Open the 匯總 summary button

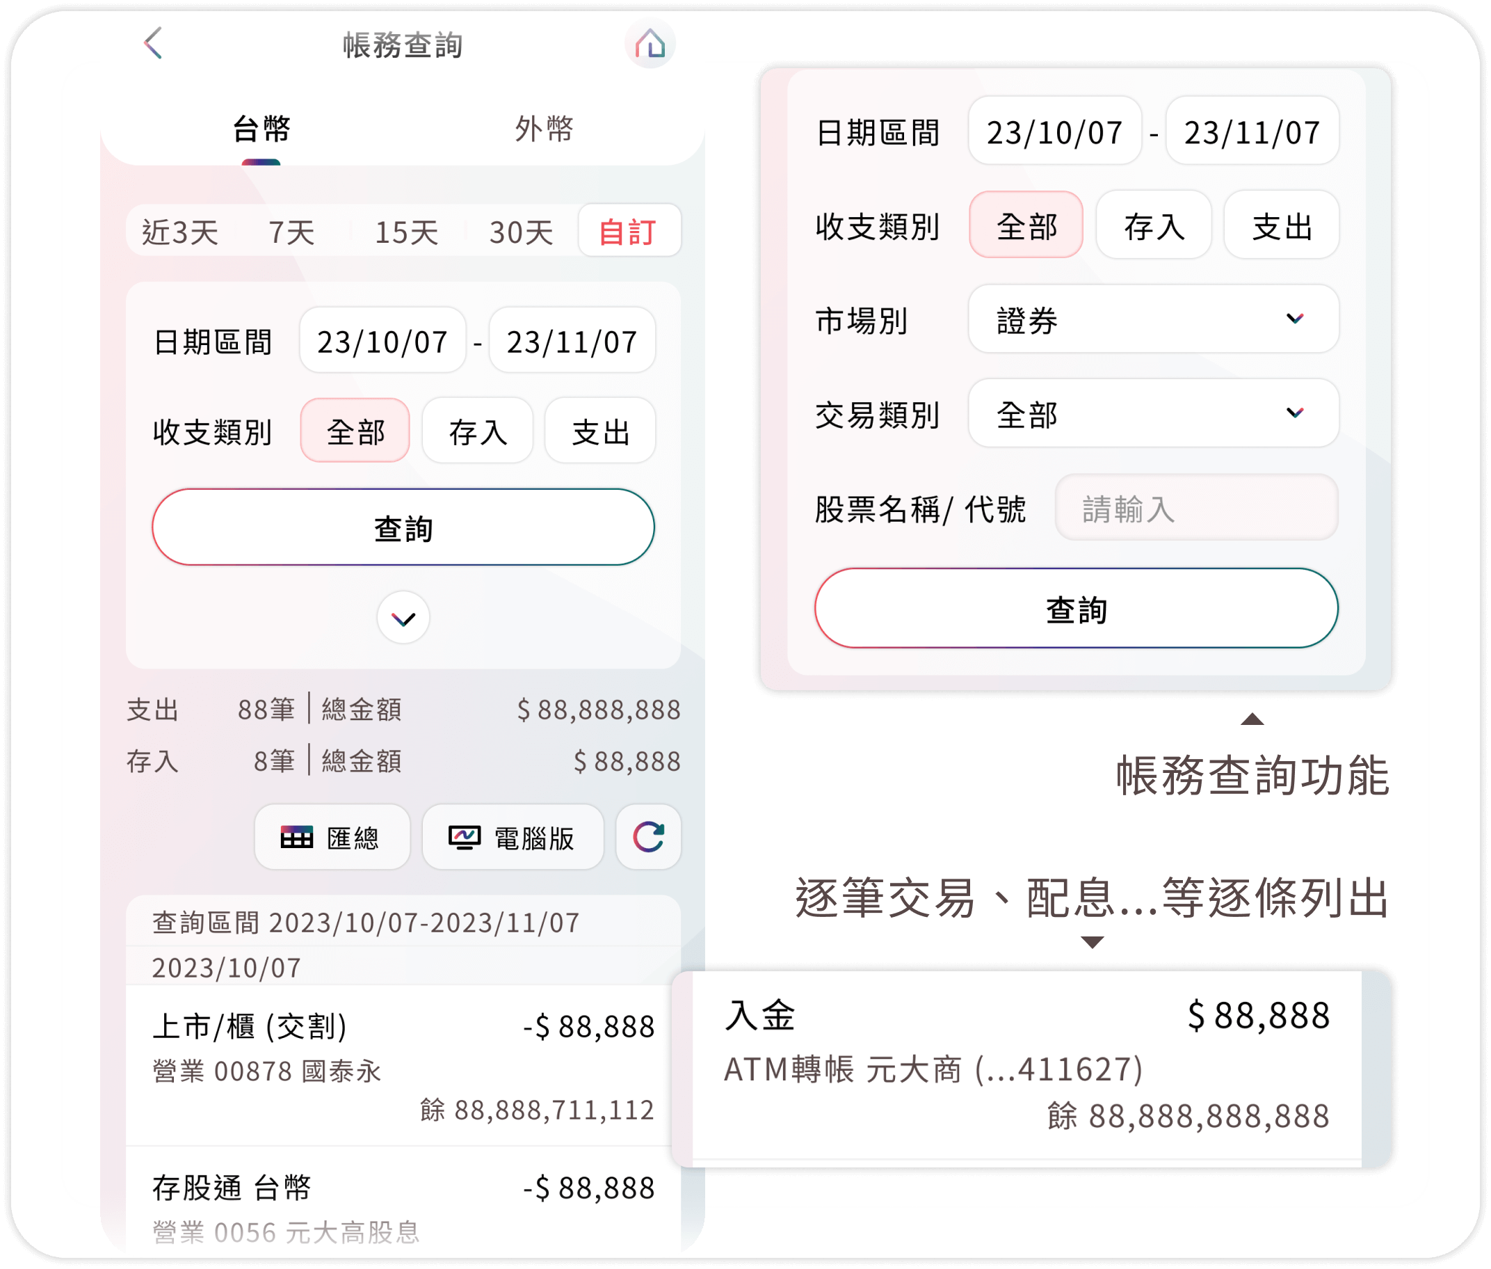pos(332,837)
